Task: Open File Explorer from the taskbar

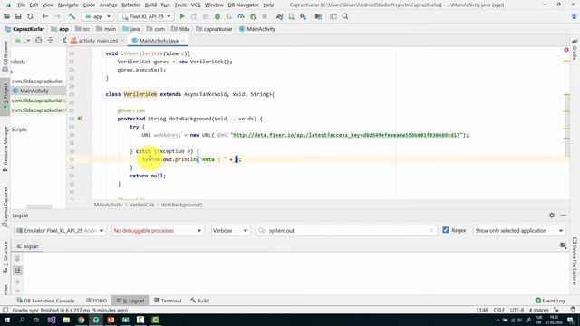Action: coord(66,320)
